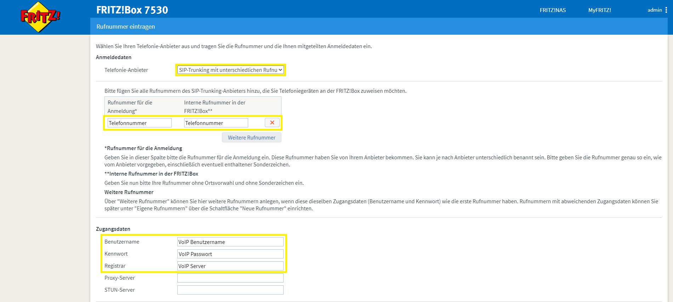Click the FRITZ! logo
Screen dimensions: 673x302
(40, 17)
